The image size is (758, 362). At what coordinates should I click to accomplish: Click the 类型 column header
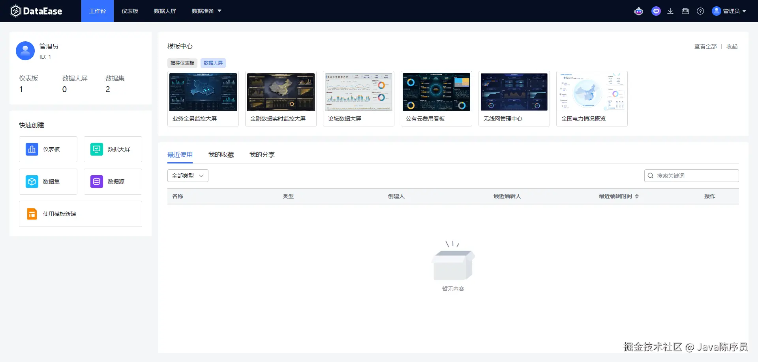pos(288,196)
